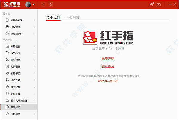Click the flag icon for 推广任务
Viewport: 179px width, 120px height.
coord(7,80)
